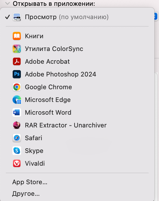This screenshot has height=201, width=159.
Task: Select Google Chrome text label
Action: pyautogui.click(x=49, y=87)
